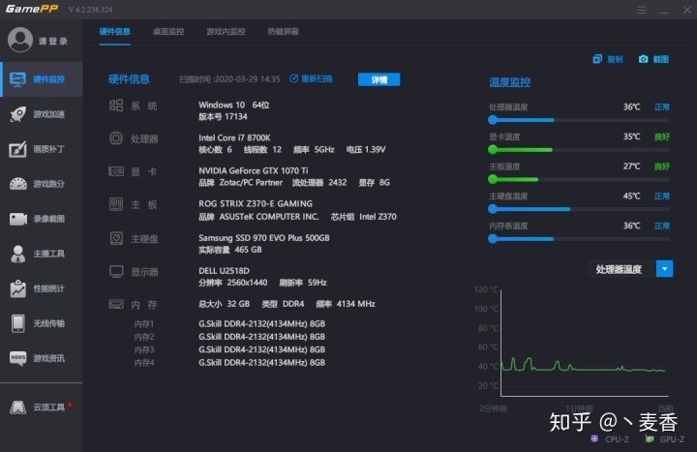Click the 处理器温度 36℃ slider bar
Image resolution: width=697 pixels, height=452 pixels.
[579, 120]
